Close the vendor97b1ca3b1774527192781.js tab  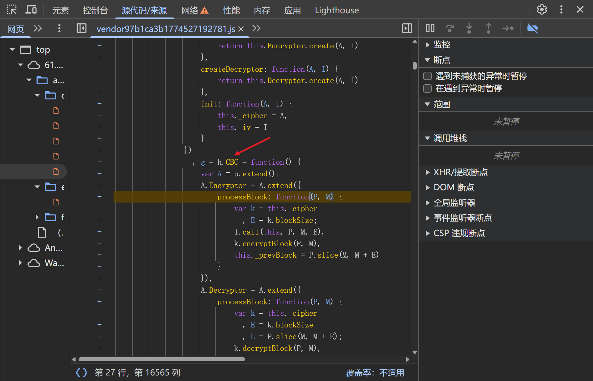(241, 29)
